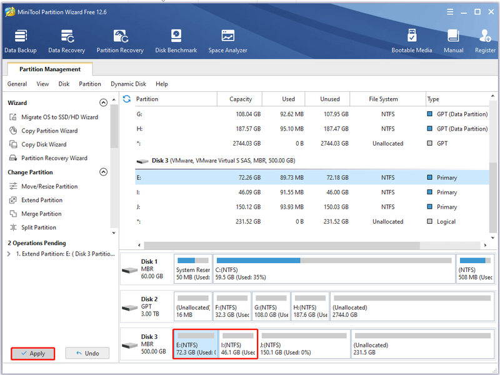Open the Data Backup tool
Image resolution: width=500 pixels, height=375 pixels.
(21, 41)
